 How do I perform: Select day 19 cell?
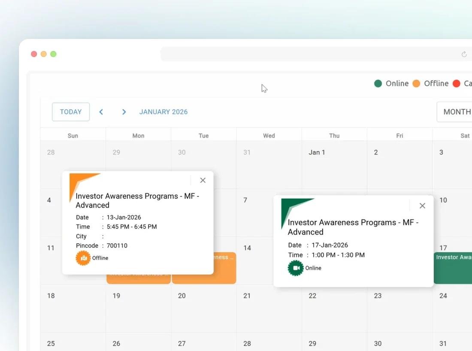tap(139, 309)
